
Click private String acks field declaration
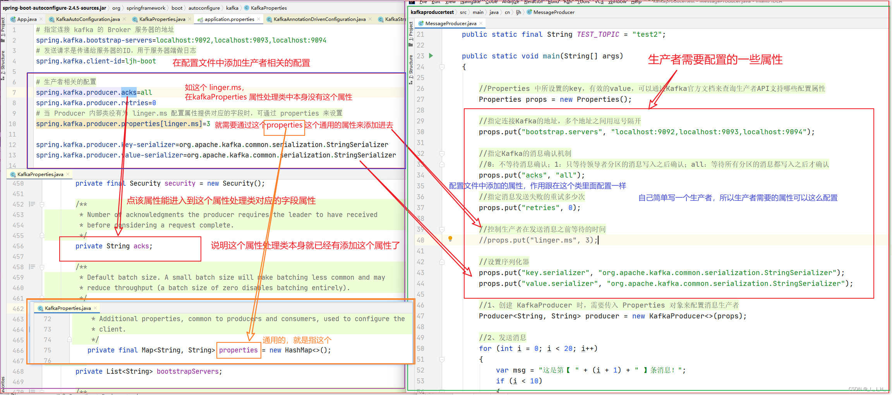(114, 246)
